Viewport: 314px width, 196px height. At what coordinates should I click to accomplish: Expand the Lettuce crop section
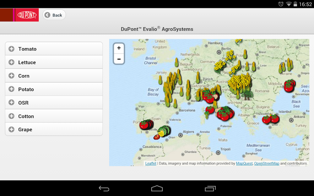54,62
